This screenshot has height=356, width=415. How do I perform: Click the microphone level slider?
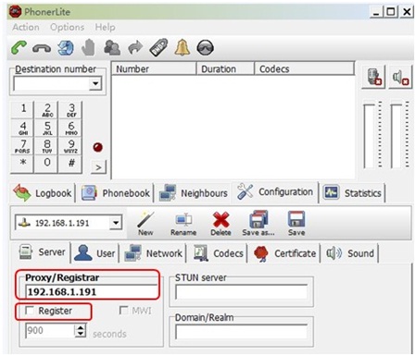[x=369, y=136]
